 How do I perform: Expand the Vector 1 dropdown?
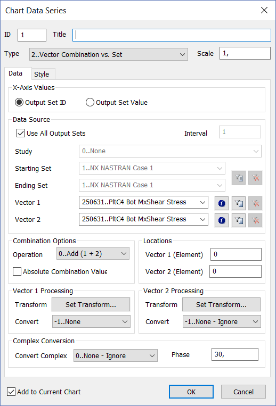pos(143,202)
